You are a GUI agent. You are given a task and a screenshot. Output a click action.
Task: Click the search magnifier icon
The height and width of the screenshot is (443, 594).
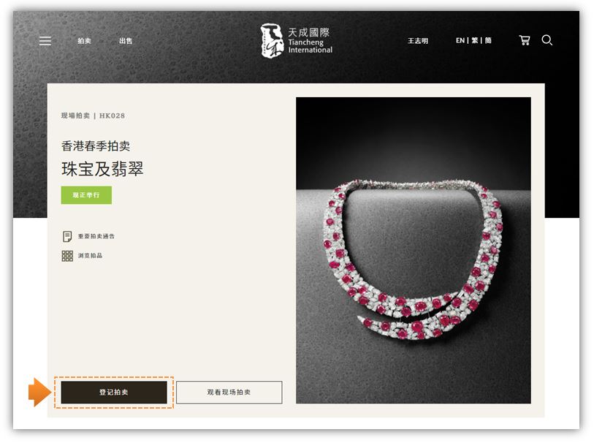pyautogui.click(x=547, y=40)
